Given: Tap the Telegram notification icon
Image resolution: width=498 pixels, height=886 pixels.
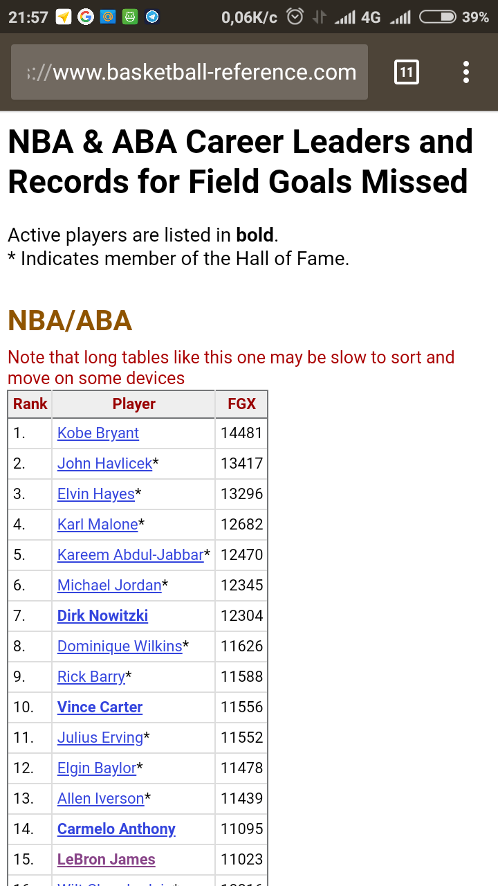Looking at the screenshot, I should 152,17.
